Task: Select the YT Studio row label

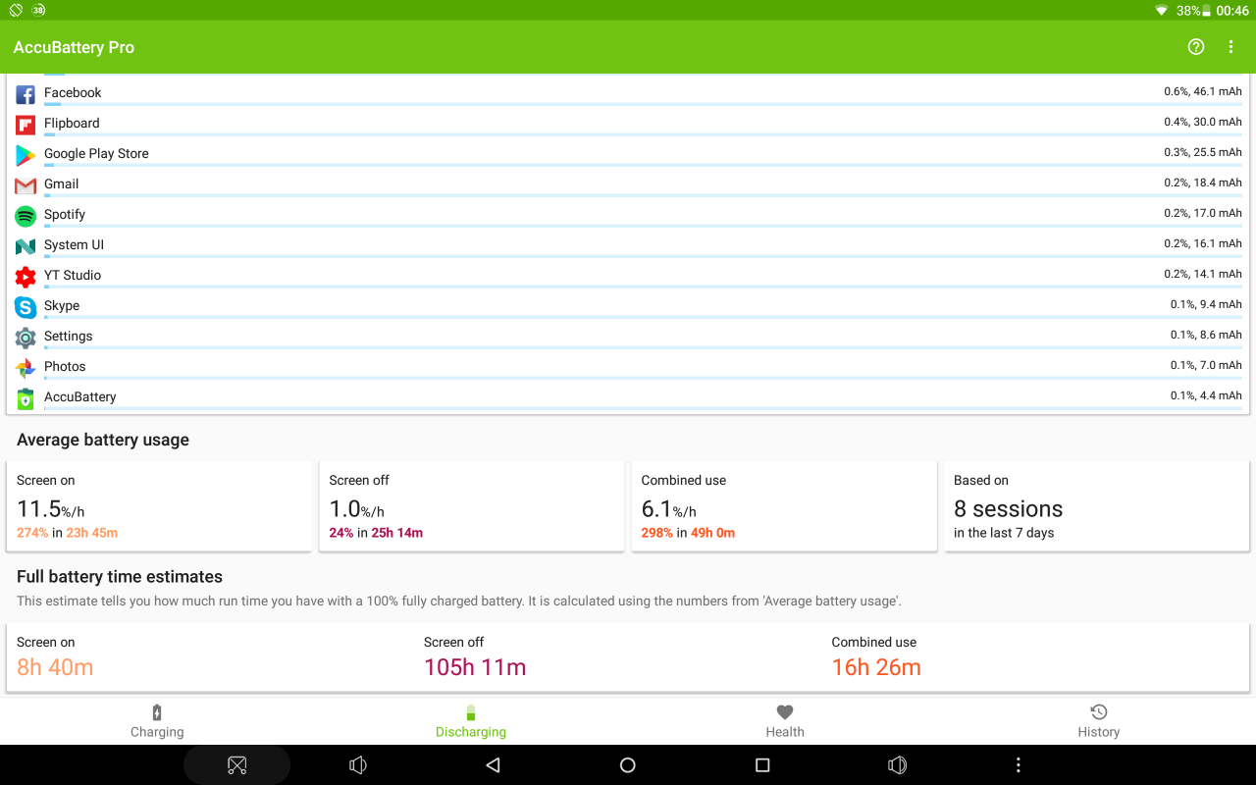Action: click(x=73, y=275)
